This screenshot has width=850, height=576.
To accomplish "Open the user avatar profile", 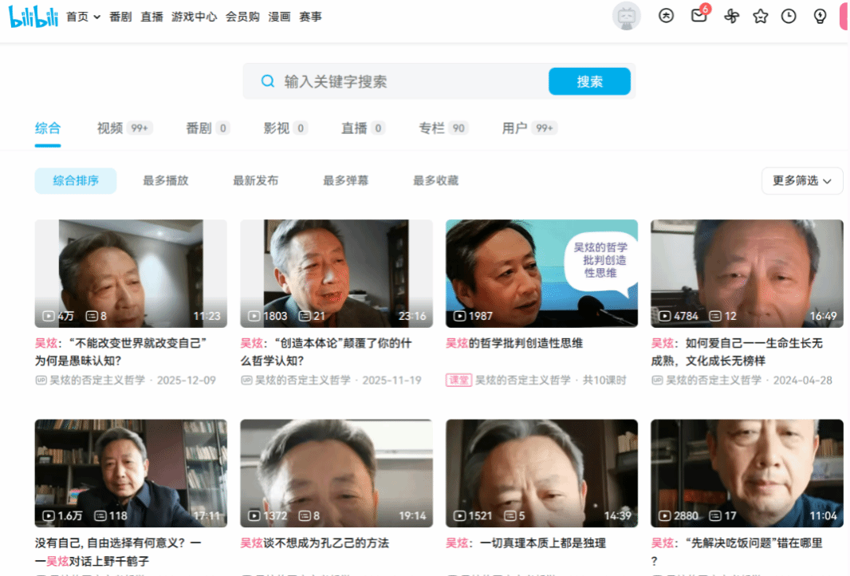I will tap(626, 16).
